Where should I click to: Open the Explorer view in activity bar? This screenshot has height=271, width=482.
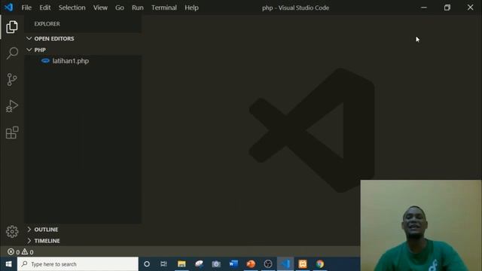[x=12, y=27]
